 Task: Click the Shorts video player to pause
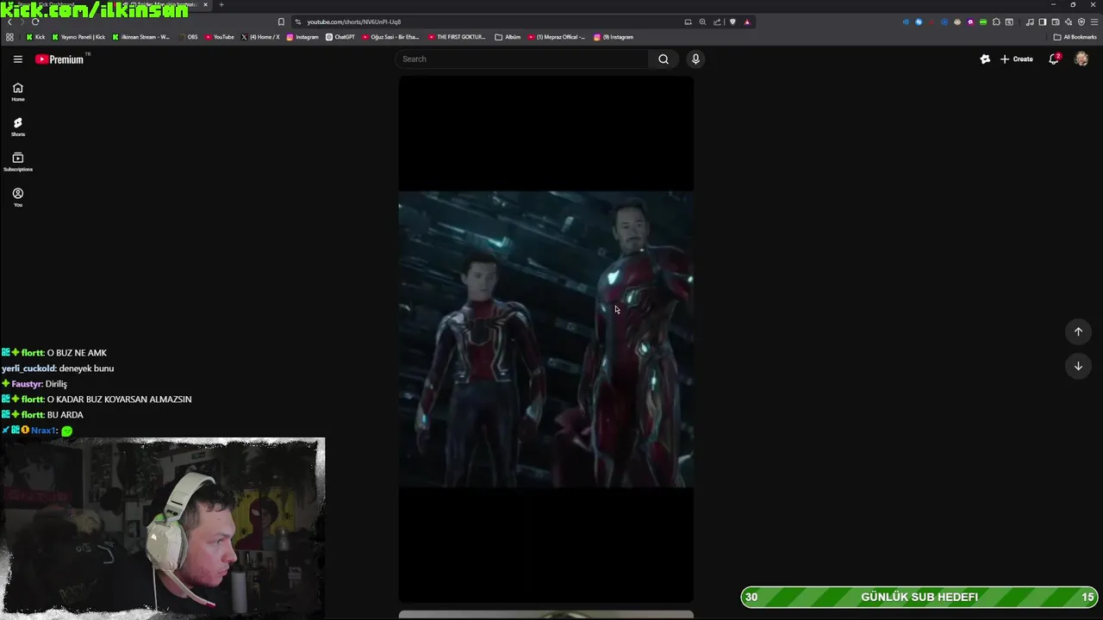(x=545, y=339)
